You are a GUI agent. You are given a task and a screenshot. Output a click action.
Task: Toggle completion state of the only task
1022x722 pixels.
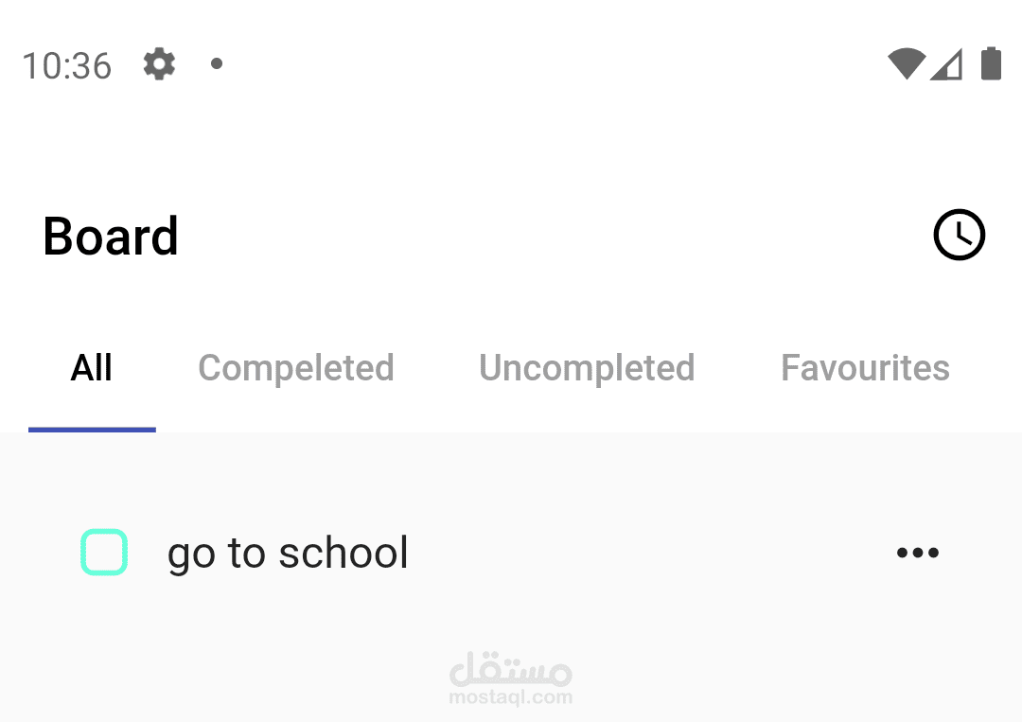[104, 552]
